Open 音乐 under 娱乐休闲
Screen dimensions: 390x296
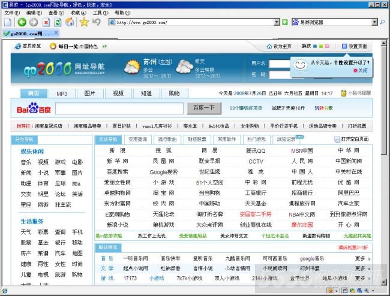(x=26, y=162)
